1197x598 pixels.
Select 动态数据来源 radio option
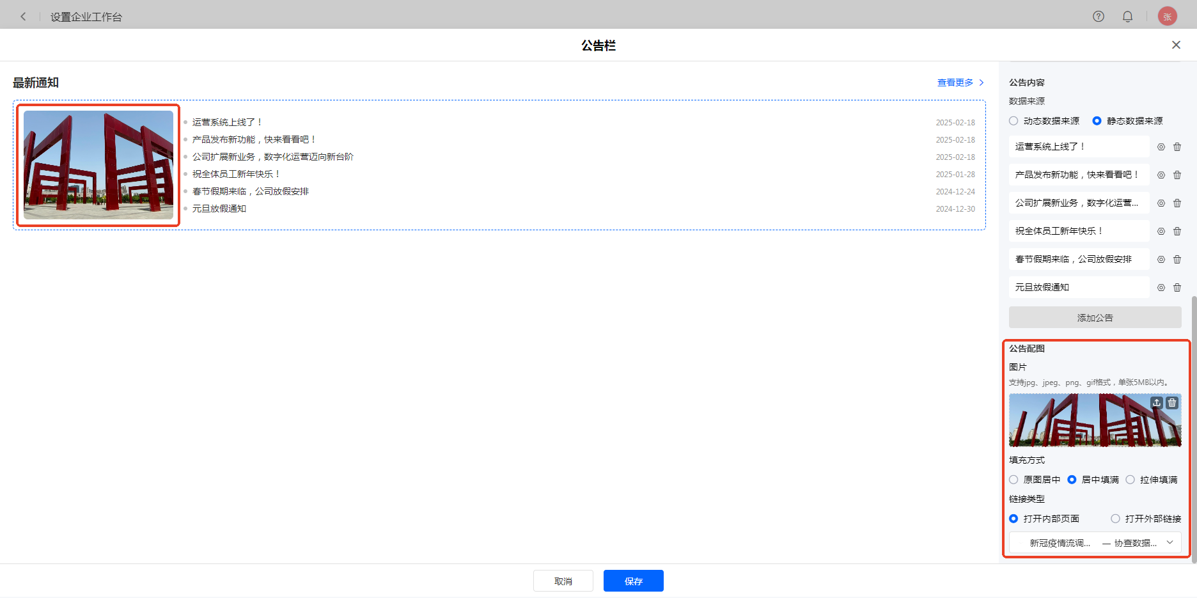click(x=1014, y=121)
